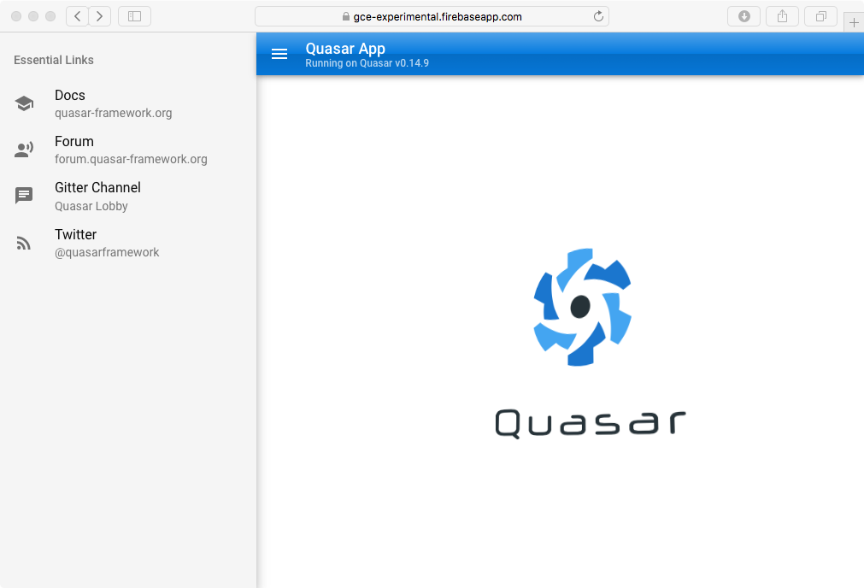Reload the page with refresh icon
The image size is (864, 588).
[598, 16]
